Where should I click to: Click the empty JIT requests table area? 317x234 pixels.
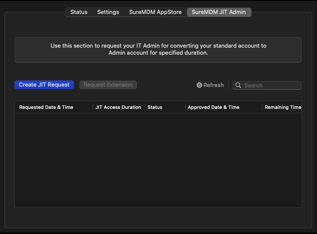pyautogui.click(x=158, y=160)
